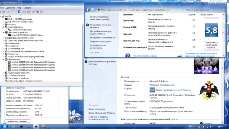Image resolution: width=229 pixels, height=129 pixels.
Task: Click the refresh icon next to address bar
Action: point(181,10)
